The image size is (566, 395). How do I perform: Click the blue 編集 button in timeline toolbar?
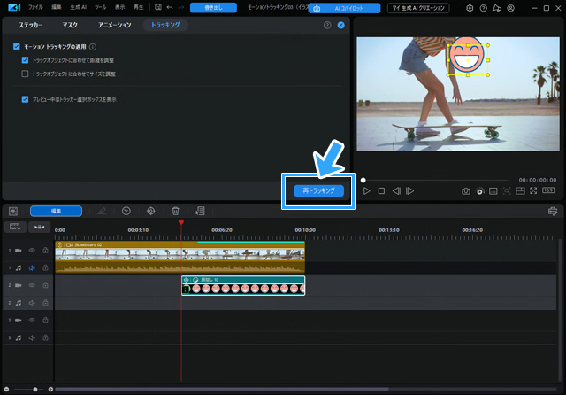(56, 211)
